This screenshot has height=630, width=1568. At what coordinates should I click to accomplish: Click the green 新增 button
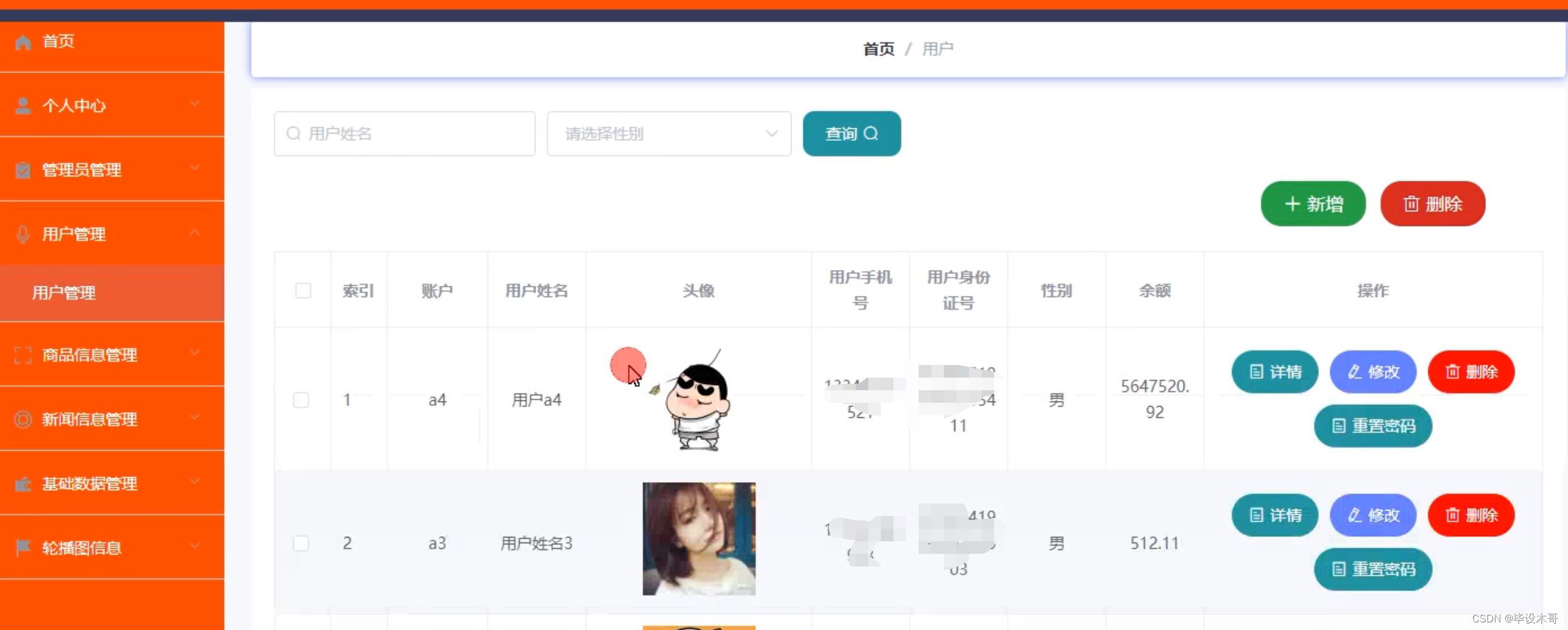pyautogui.click(x=1313, y=204)
